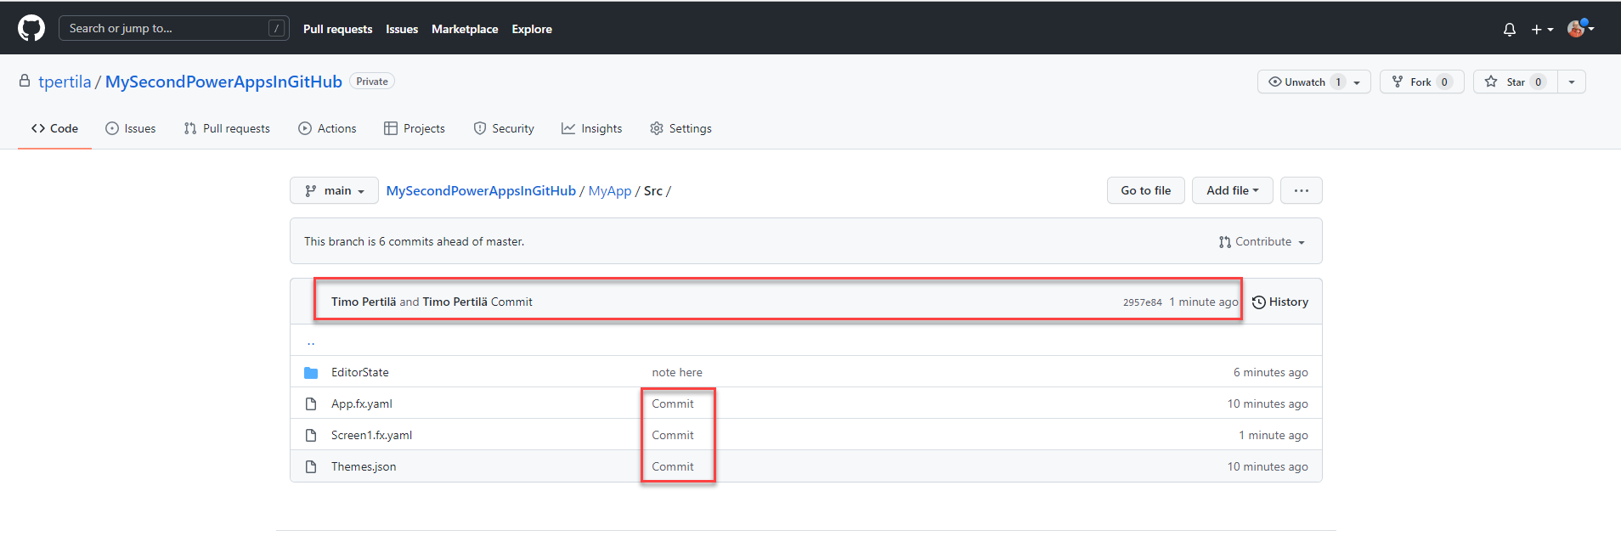The width and height of the screenshot is (1621, 553).
Task: Click the GitHub Octocat logo
Action: (x=31, y=28)
